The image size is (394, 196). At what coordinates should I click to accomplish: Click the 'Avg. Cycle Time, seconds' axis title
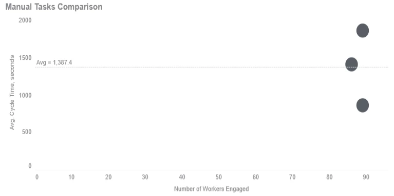(x=12, y=93)
